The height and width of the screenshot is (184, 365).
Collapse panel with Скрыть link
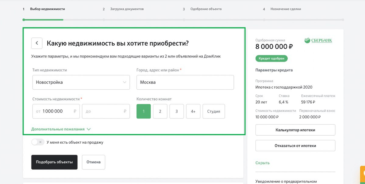point(262,163)
